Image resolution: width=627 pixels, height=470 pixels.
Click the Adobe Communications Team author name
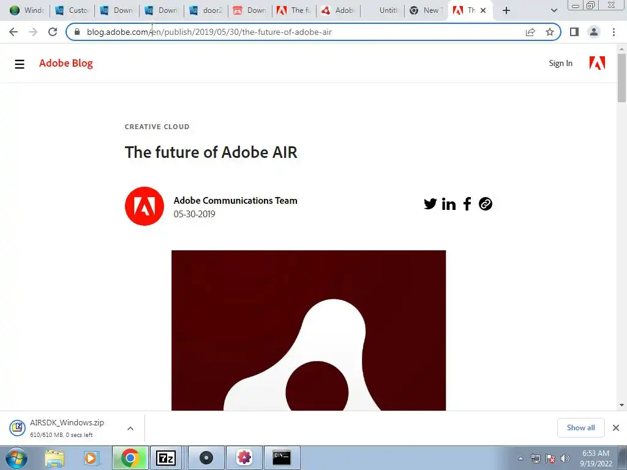[236, 201]
